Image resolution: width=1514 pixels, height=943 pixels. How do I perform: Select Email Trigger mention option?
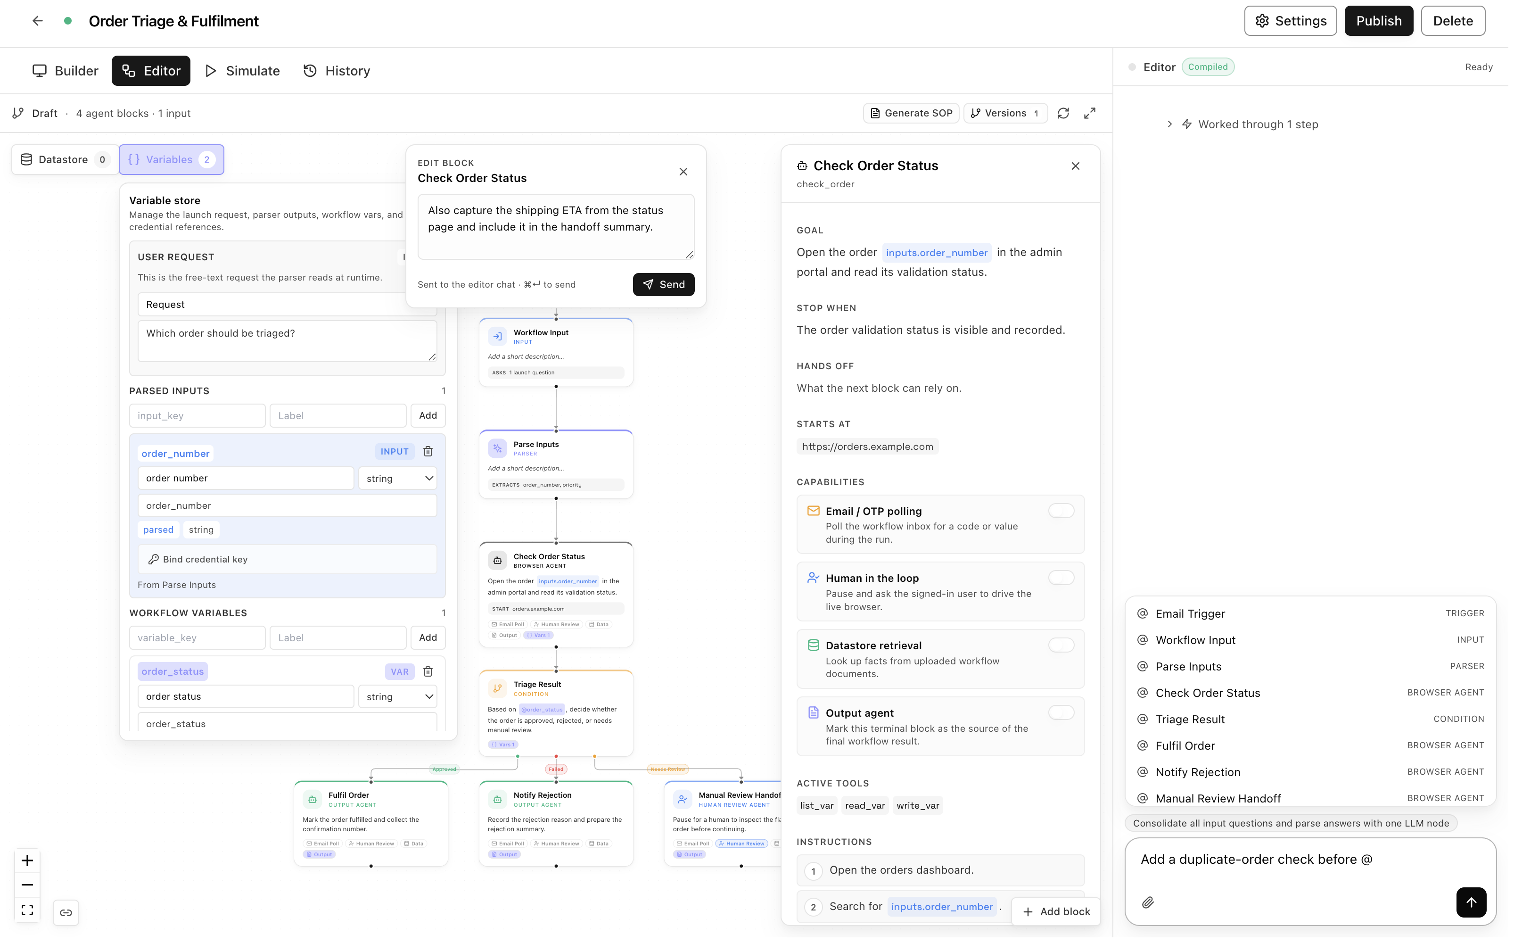click(1315, 616)
